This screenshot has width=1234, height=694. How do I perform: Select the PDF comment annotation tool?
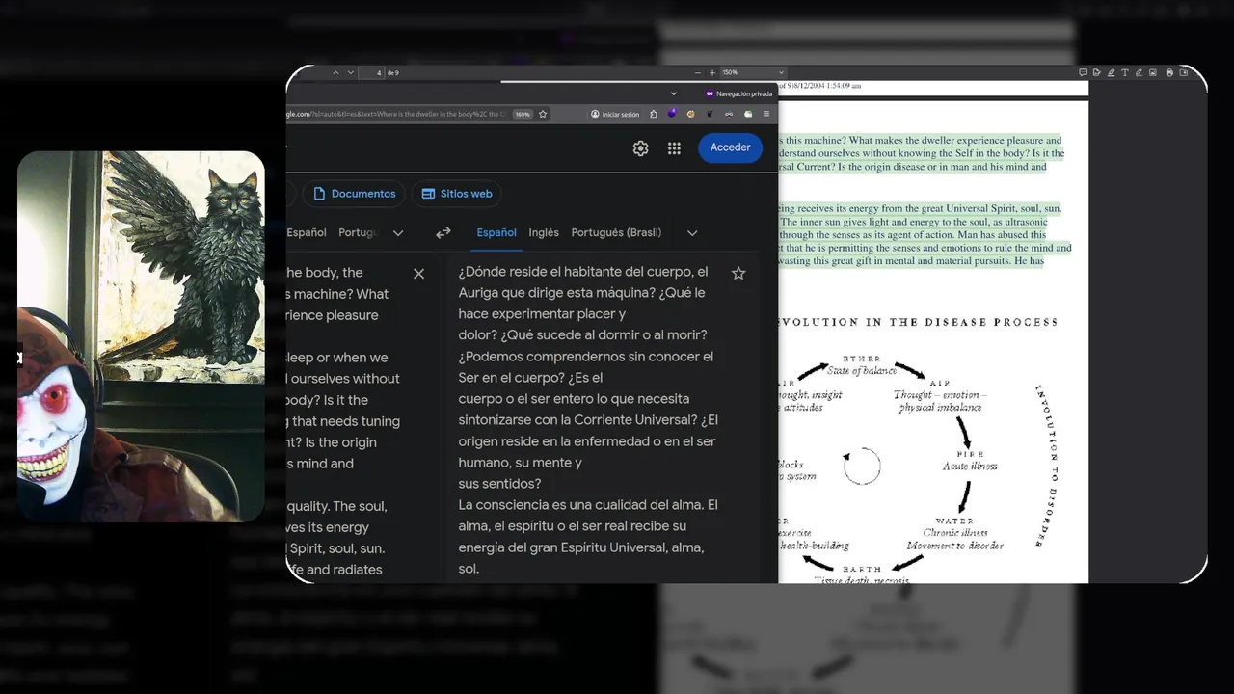(x=1084, y=72)
